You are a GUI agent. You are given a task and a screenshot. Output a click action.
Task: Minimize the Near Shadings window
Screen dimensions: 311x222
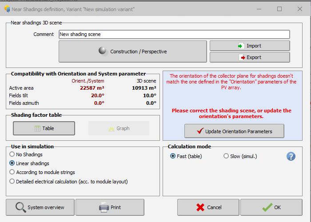point(259,9)
